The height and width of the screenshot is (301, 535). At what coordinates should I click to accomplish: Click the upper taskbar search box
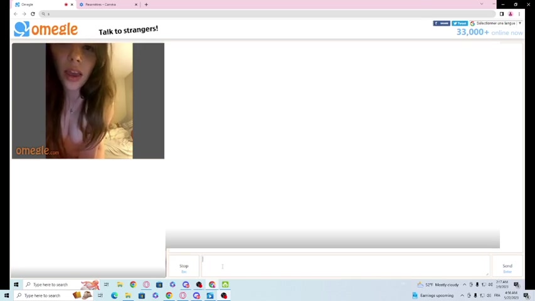(x=61, y=285)
